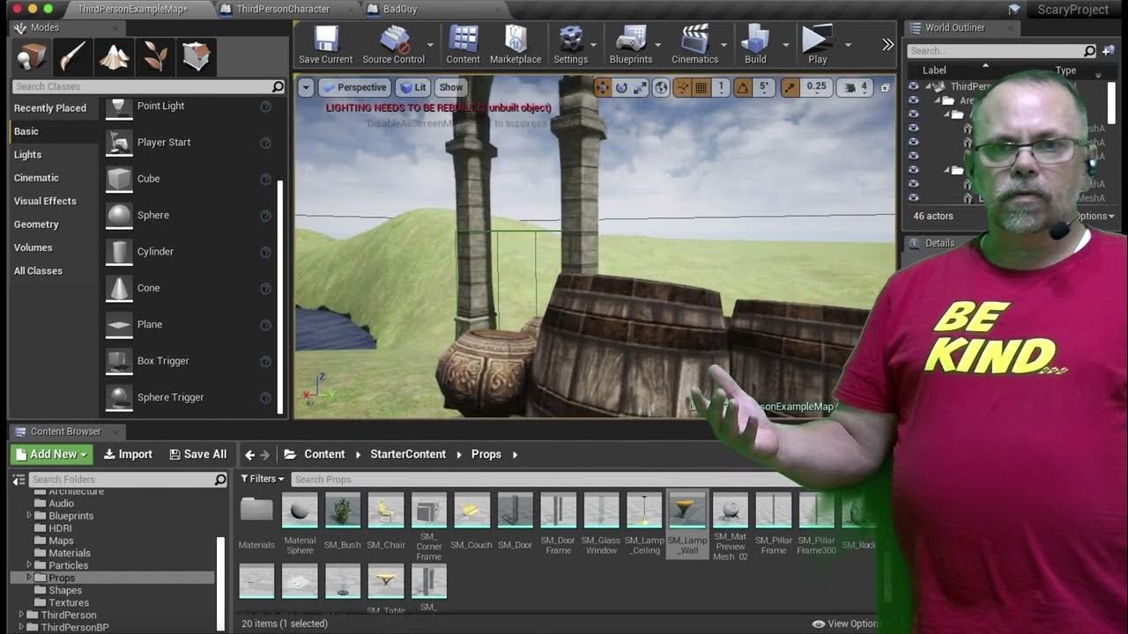
Task: Expand the toolbar overflow chevrons
Action: click(x=887, y=44)
